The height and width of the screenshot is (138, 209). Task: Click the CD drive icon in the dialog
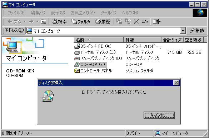(x=48, y=96)
